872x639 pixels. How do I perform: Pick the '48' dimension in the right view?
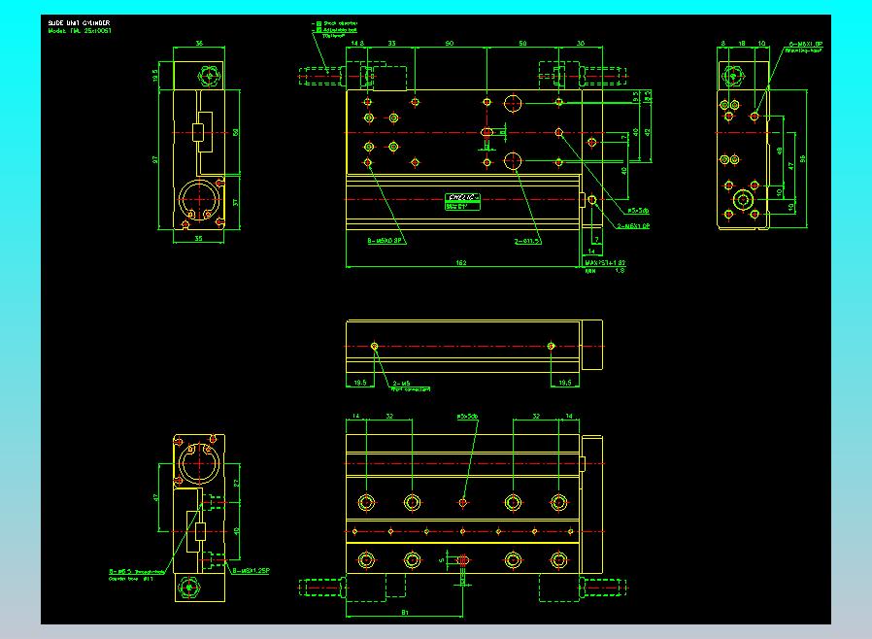pyautogui.click(x=780, y=151)
